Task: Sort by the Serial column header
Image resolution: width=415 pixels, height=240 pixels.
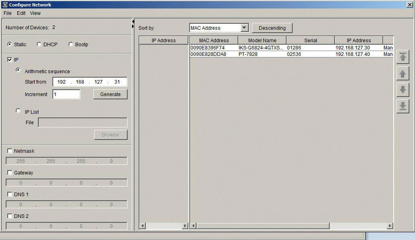Action: click(310, 40)
